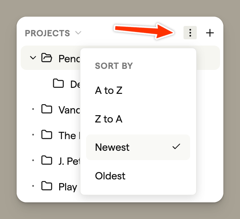Image resolution: width=240 pixels, height=219 pixels.
Task: Select the folder icon next to Vanc
Action: [x=47, y=109]
